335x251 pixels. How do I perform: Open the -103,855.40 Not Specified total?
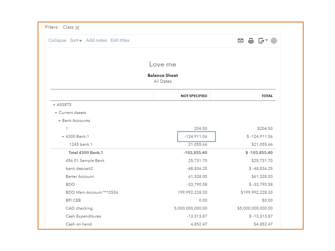coord(195,152)
